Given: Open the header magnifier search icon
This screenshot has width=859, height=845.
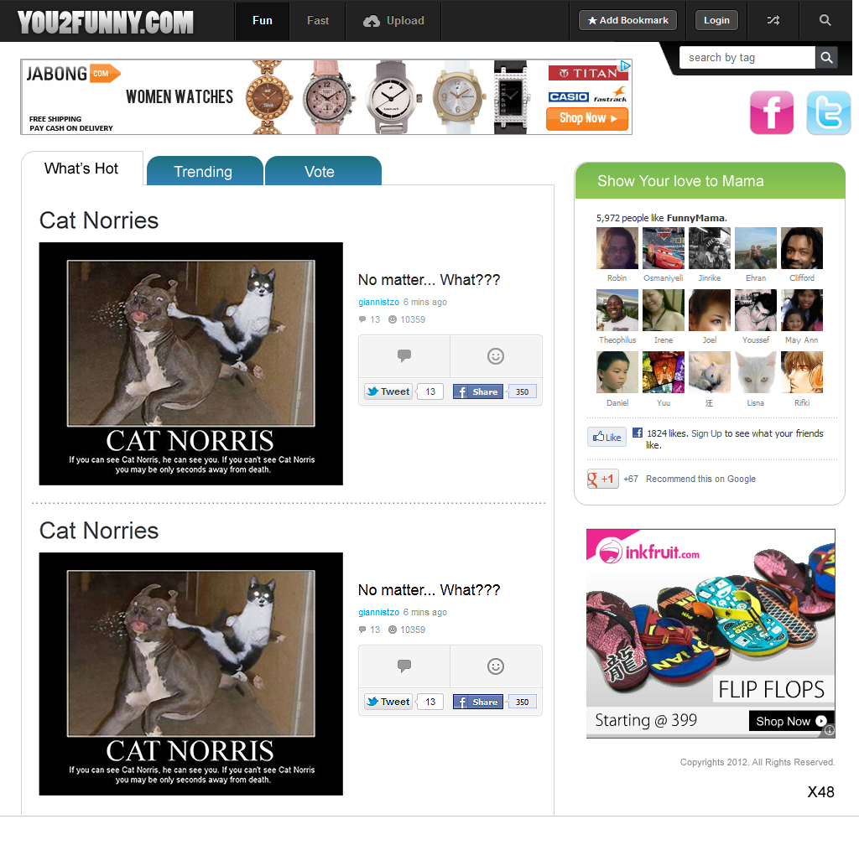Looking at the screenshot, I should [x=825, y=20].
